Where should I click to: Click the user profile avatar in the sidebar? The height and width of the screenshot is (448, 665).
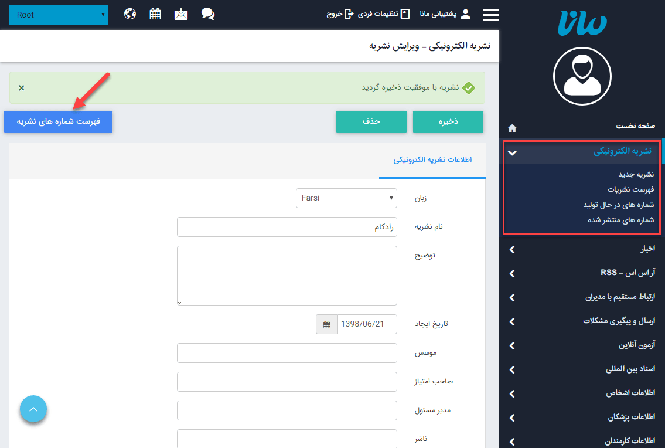point(582,76)
